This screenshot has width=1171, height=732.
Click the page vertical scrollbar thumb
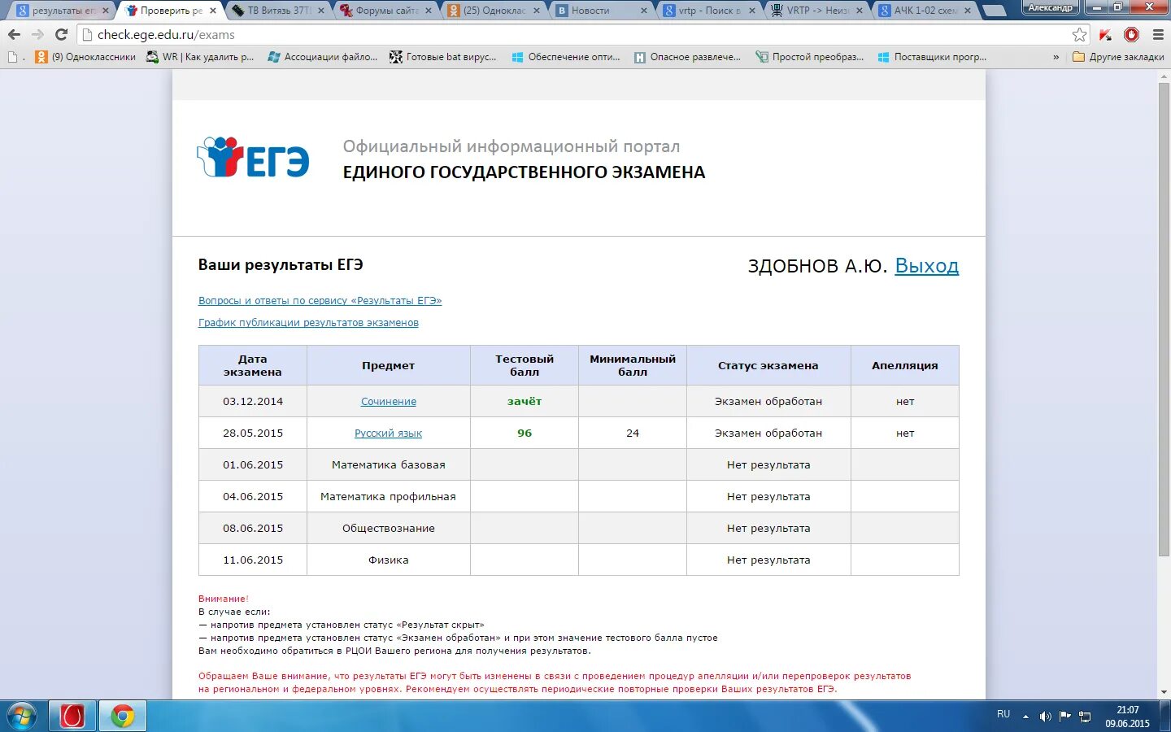click(x=1164, y=319)
